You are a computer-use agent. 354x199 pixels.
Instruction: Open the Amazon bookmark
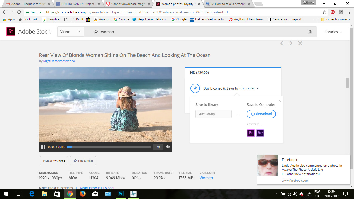point(102,19)
